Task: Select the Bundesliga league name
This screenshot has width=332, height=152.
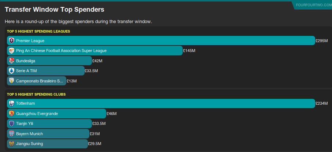Action: click(26, 61)
